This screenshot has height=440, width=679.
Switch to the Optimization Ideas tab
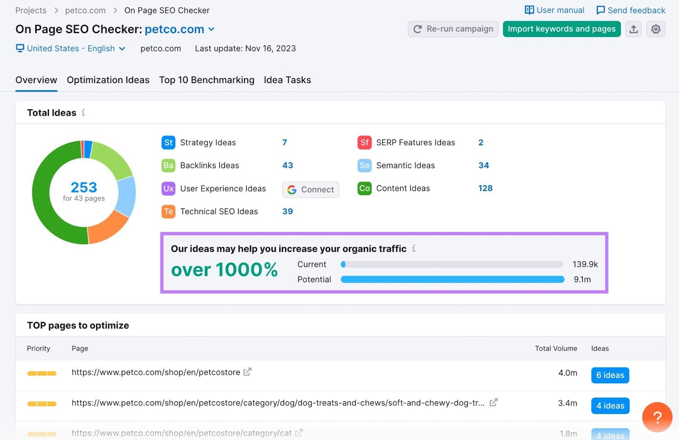click(108, 80)
